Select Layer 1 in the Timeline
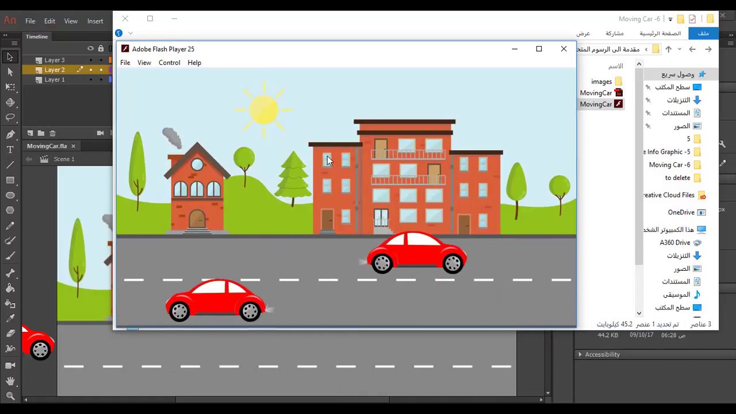 [x=55, y=80]
